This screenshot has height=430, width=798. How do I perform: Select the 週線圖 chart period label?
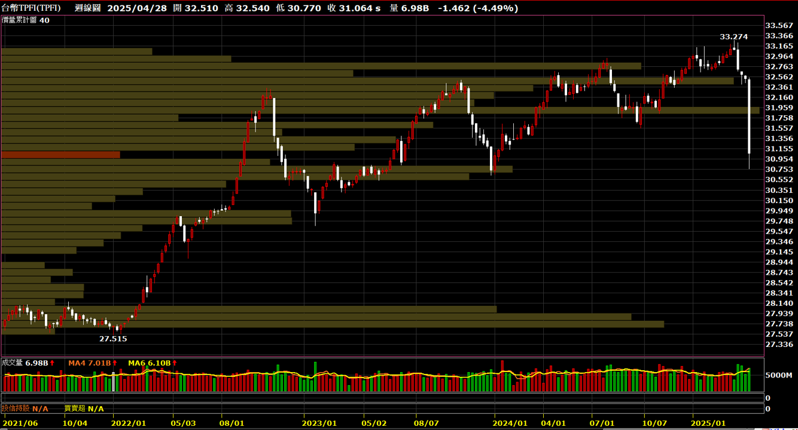[x=88, y=8]
